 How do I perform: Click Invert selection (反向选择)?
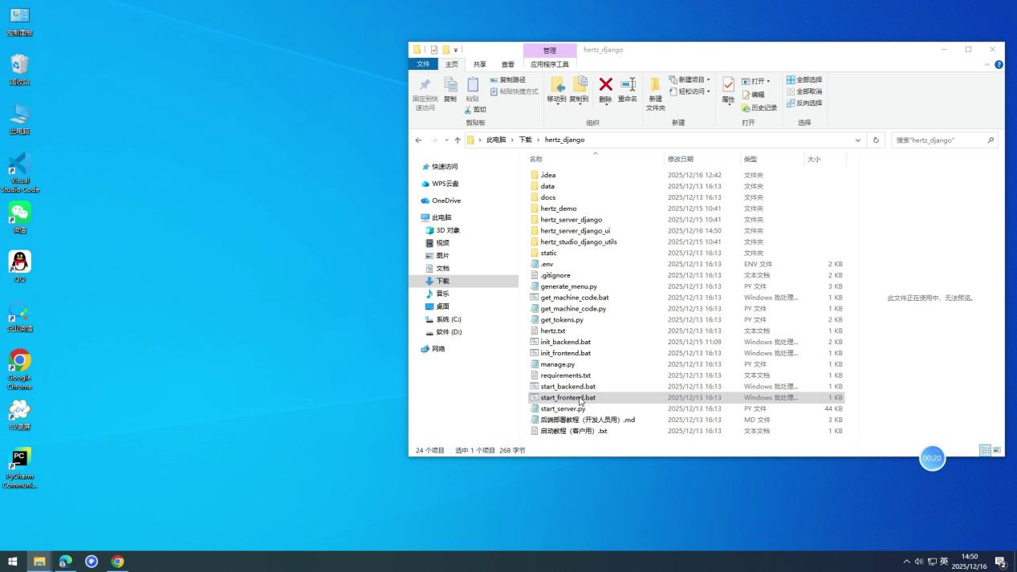click(807, 103)
